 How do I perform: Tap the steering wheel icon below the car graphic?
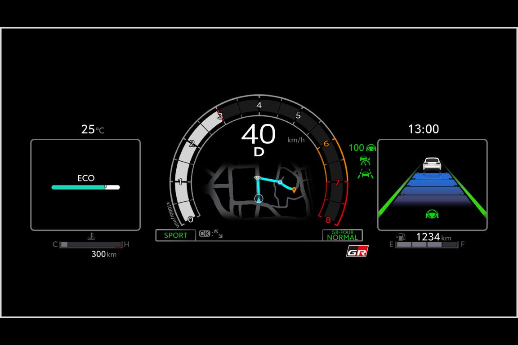coord(432,214)
